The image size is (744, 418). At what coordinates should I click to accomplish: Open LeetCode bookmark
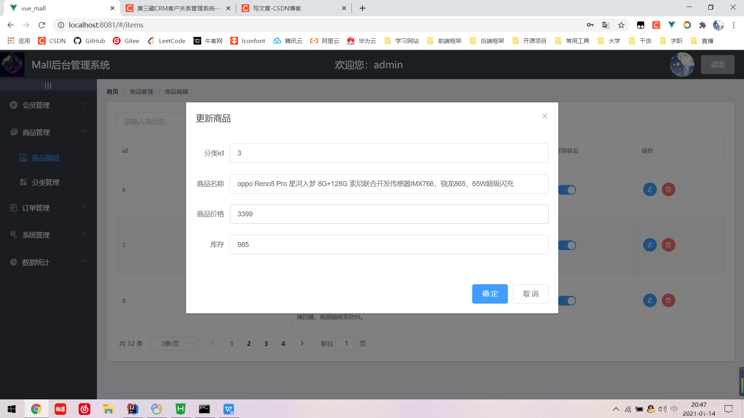tap(167, 41)
